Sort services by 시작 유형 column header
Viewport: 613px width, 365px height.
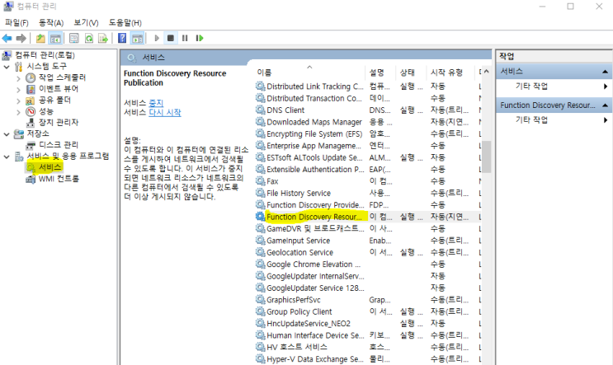(446, 73)
